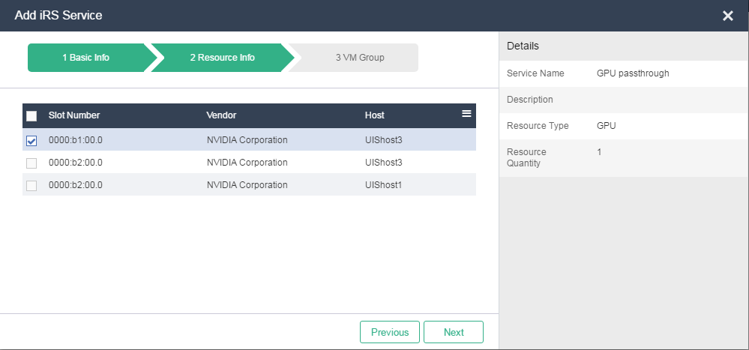Click the Resource Type GPU value

(x=607, y=126)
